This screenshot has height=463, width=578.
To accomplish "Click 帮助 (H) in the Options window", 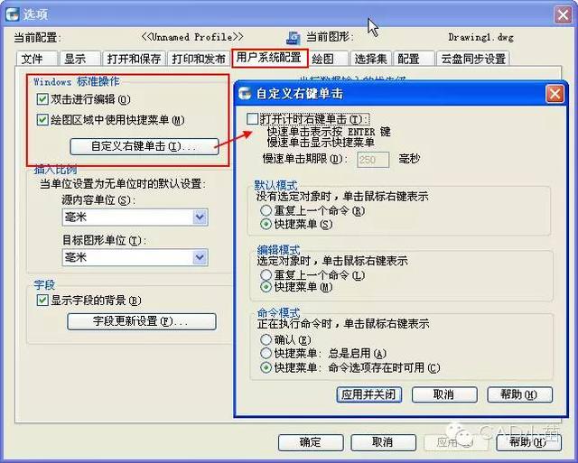I will 529,442.
